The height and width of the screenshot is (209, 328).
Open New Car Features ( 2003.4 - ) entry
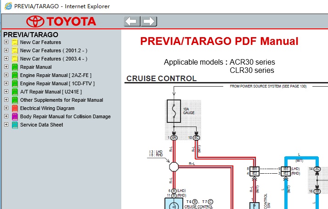(x=54, y=59)
